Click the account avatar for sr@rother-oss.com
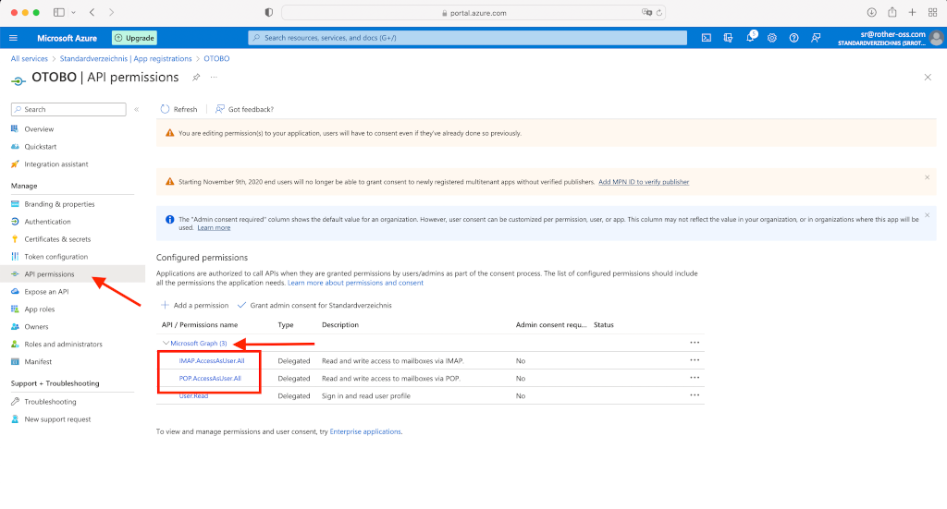 [x=936, y=38]
